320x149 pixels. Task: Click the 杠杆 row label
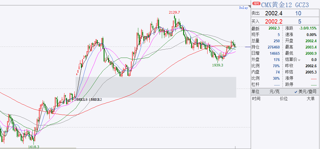pyautogui.click(x=255, y=85)
